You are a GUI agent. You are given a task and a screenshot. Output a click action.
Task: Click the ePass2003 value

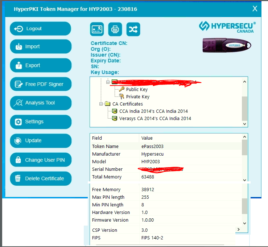pos(152,147)
